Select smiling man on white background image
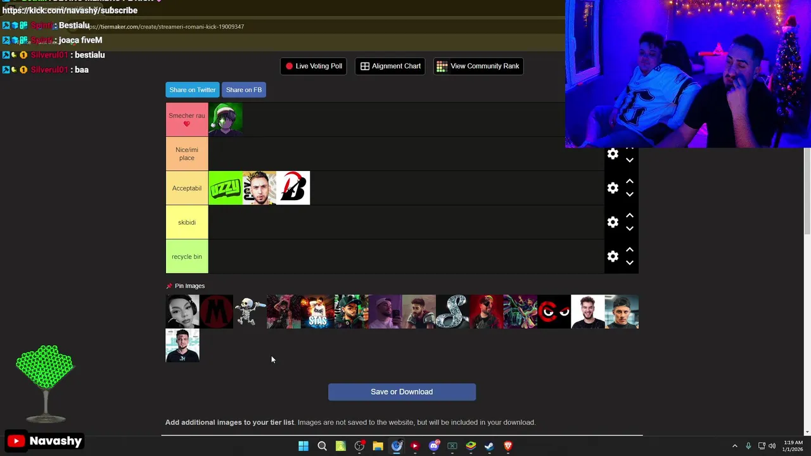Viewport: 811px width, 456px height. click(x=587, y=312)
